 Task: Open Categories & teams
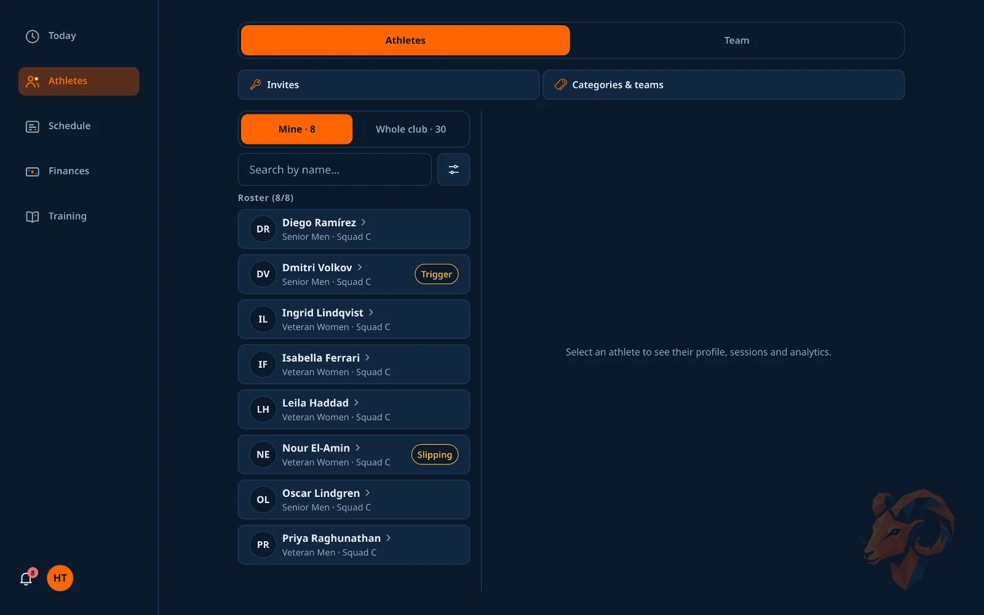tap(723, 85)
